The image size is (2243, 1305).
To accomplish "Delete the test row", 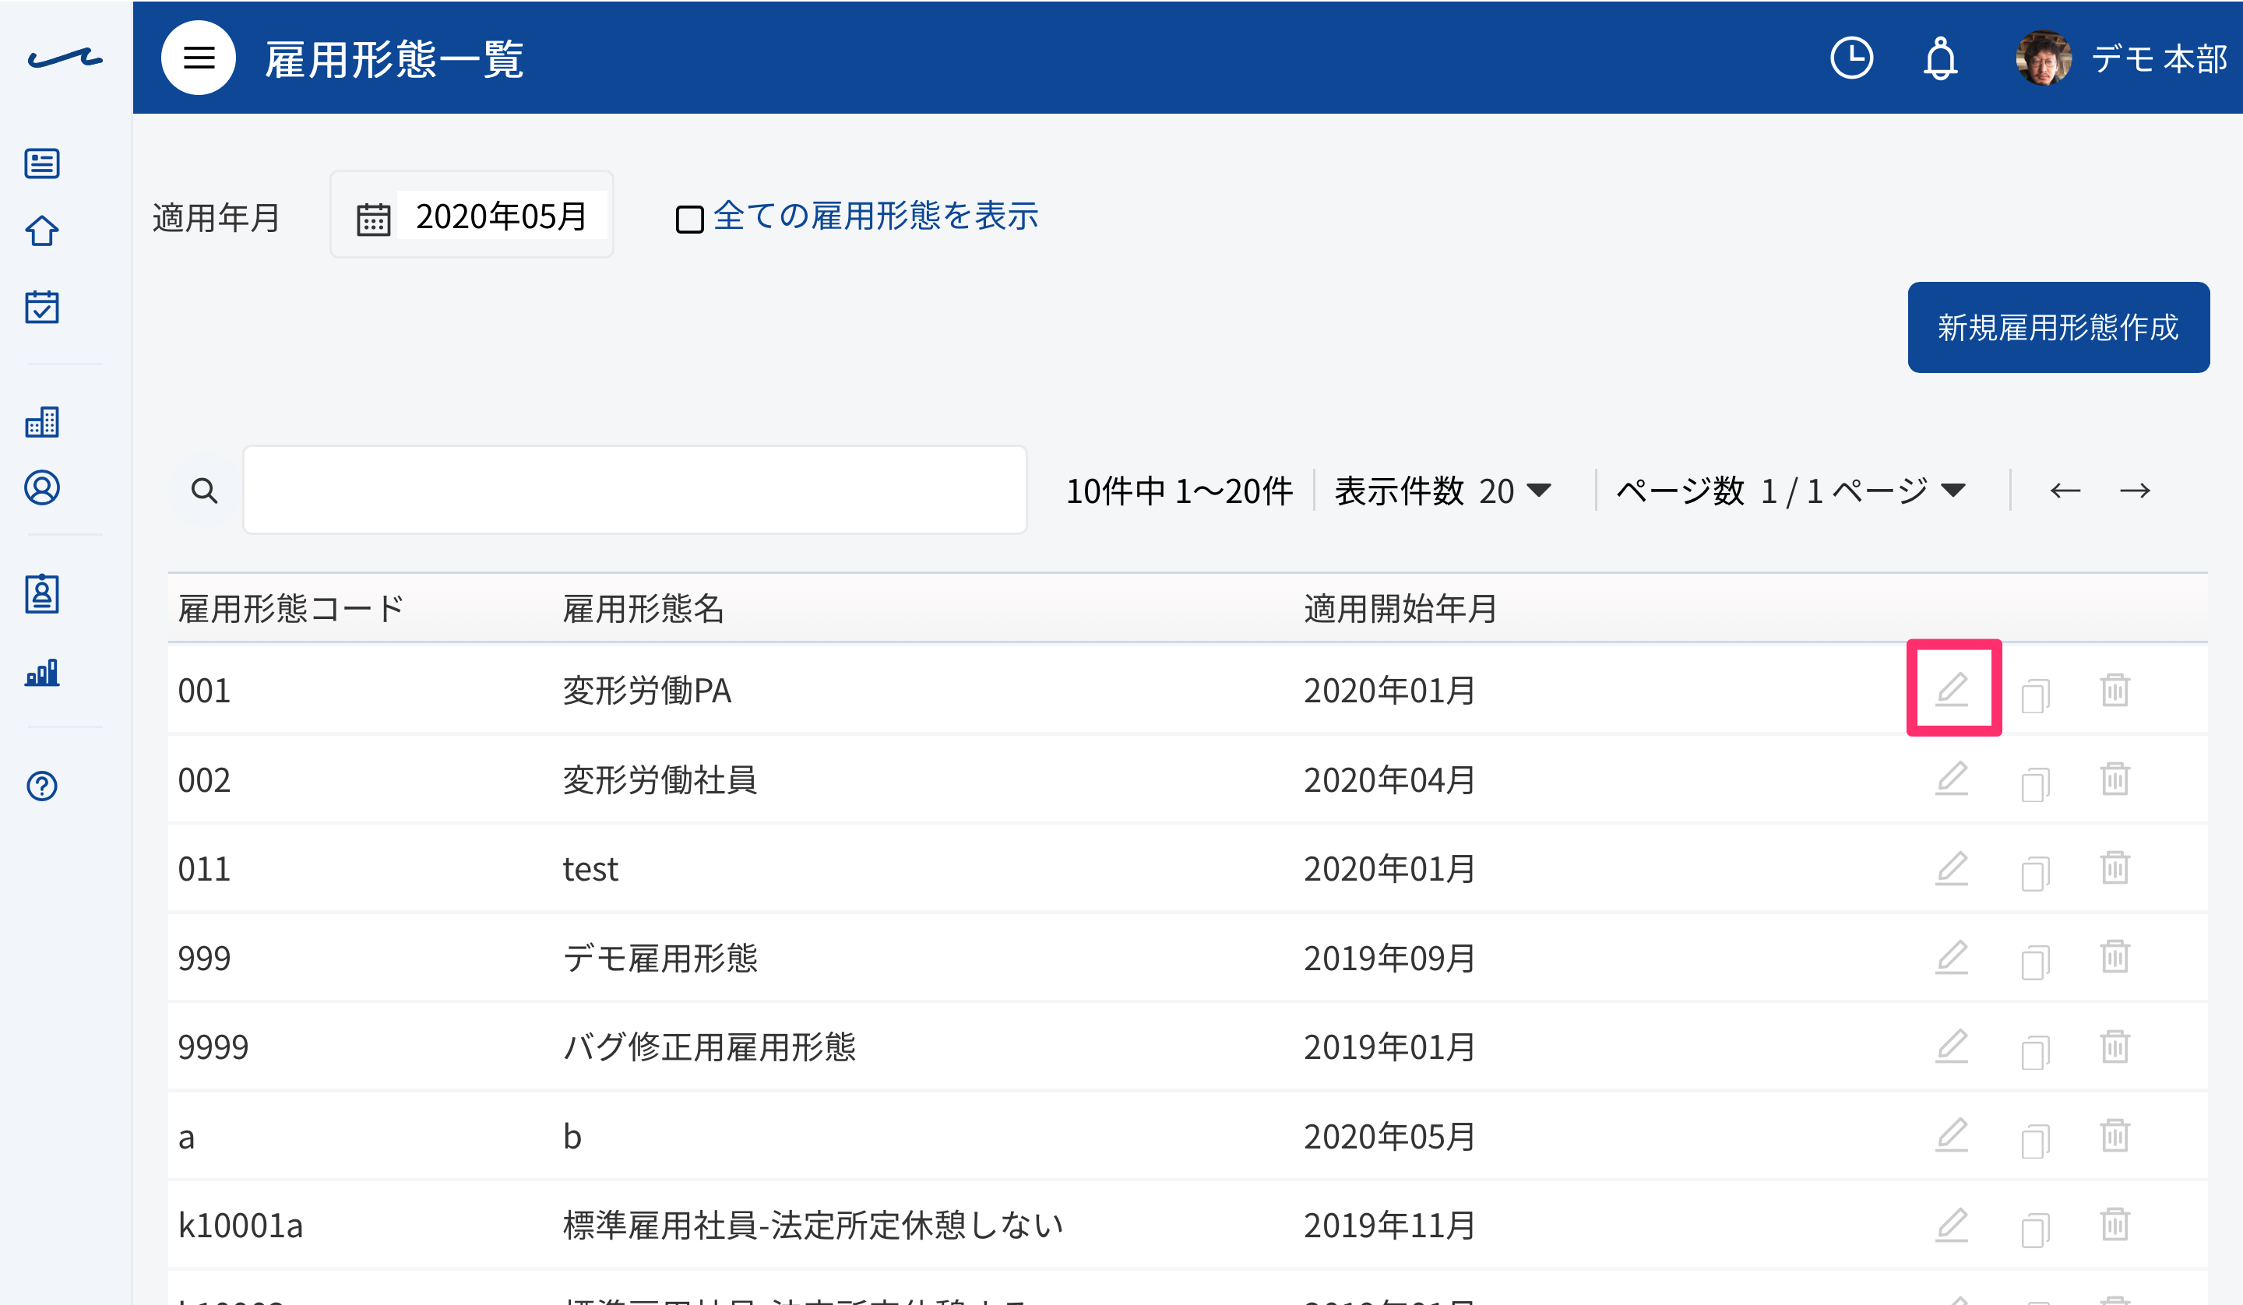I will 2114,867.
